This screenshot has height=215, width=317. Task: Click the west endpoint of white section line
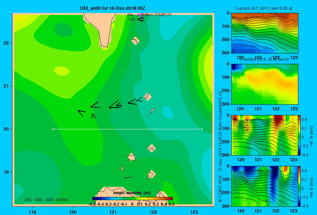(53, 129)
